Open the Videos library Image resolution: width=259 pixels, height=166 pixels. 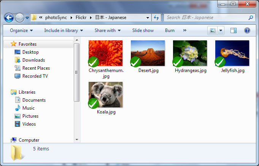tap(29, 124)
